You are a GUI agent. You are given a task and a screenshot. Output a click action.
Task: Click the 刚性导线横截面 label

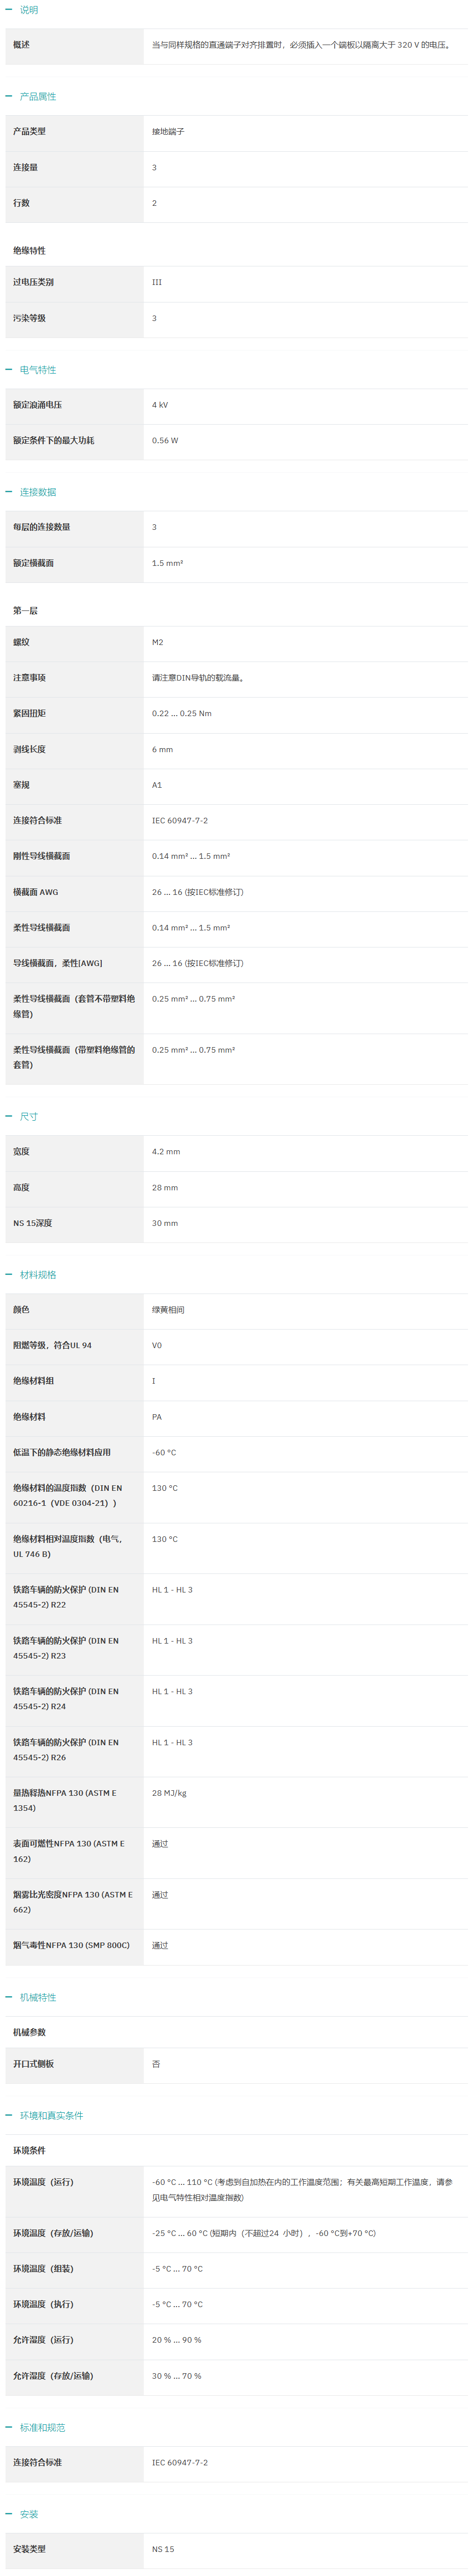point(42,856)
